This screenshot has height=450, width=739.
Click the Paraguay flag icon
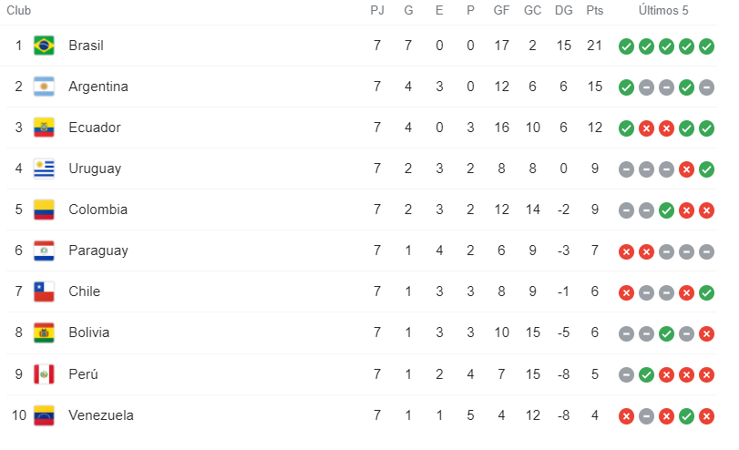coord(44,251)
